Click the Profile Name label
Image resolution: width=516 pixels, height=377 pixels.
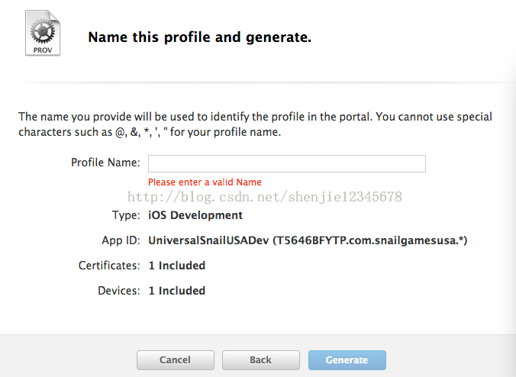105,163
